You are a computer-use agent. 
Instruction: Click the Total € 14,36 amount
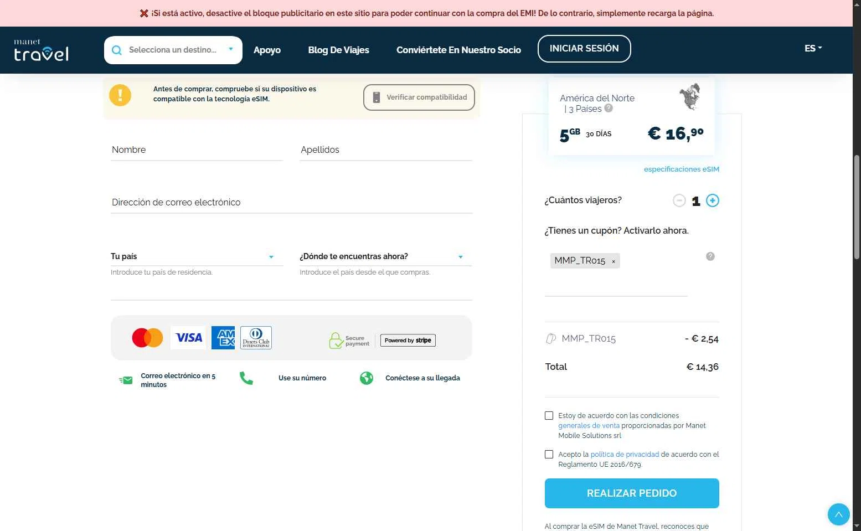pos(702,367)
